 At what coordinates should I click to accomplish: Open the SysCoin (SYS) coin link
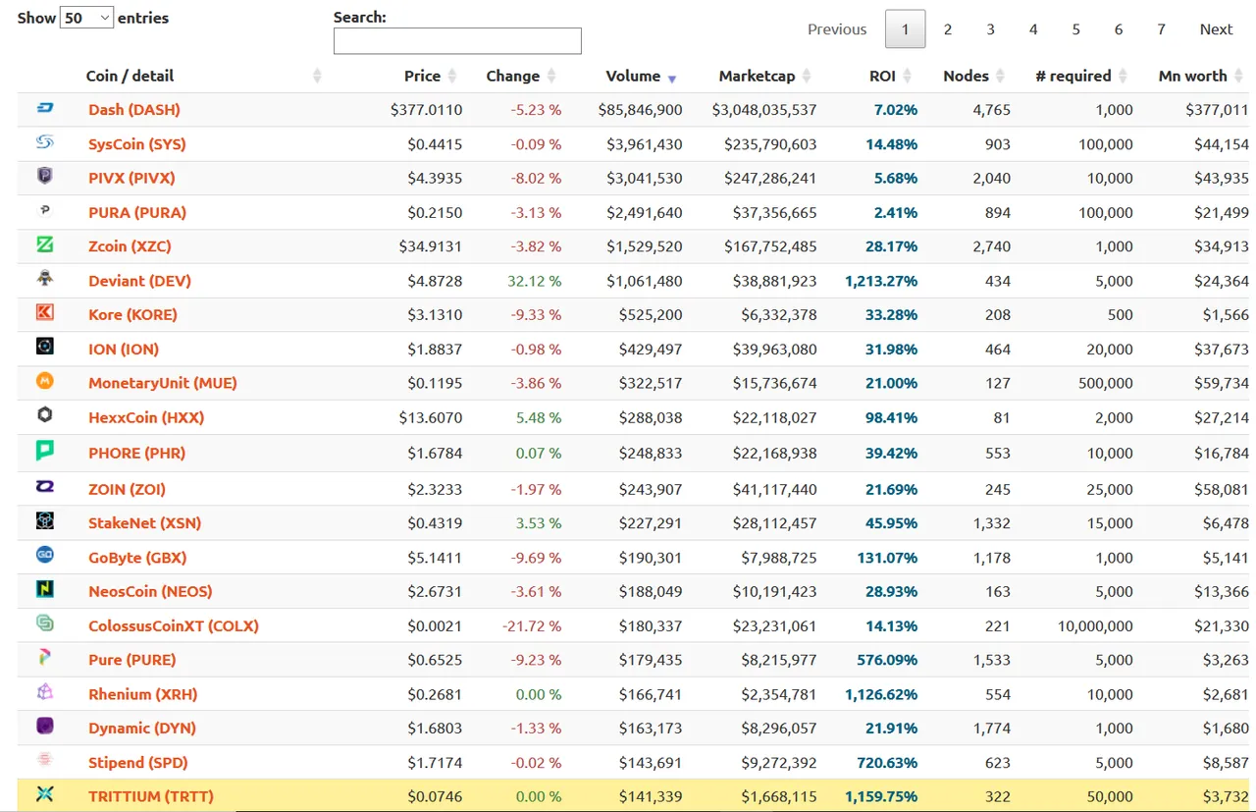pos(137,143)
